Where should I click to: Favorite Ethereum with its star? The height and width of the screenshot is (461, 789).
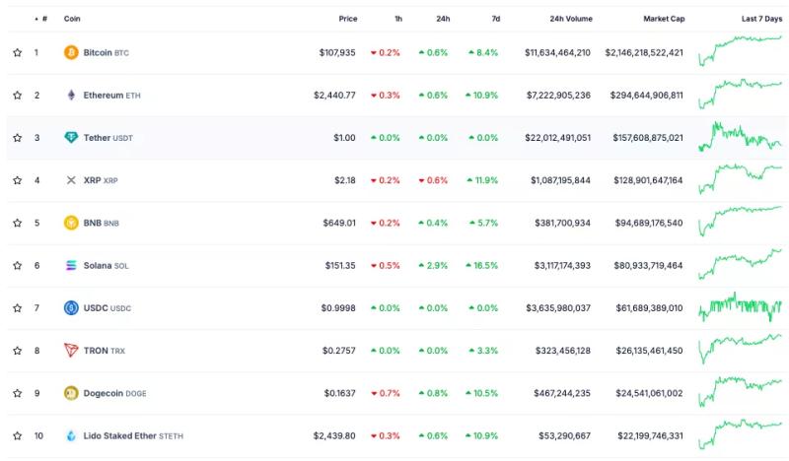(18, 95)
